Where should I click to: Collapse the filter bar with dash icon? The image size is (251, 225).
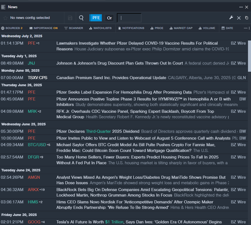click(x=246, y=28)
